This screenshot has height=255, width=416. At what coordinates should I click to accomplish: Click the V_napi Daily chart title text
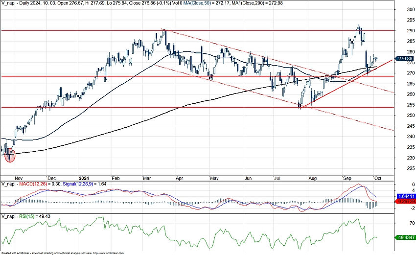92,3
